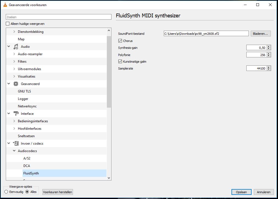Maximize the Geavanceerde voorkeuren window
The image size is (278, 199).
pyautogui.click(x=258, y=5)
